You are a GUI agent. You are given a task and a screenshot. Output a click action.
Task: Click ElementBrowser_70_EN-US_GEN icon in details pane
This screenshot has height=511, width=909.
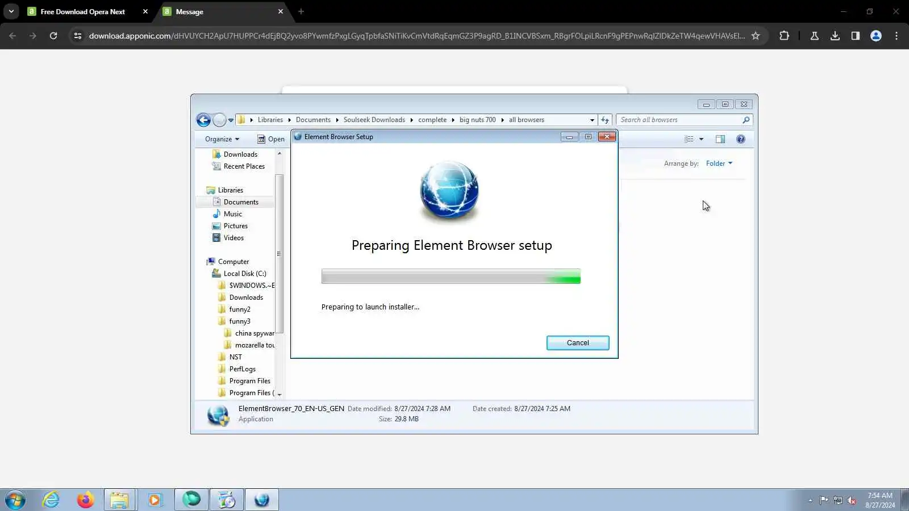click(218, 415)
